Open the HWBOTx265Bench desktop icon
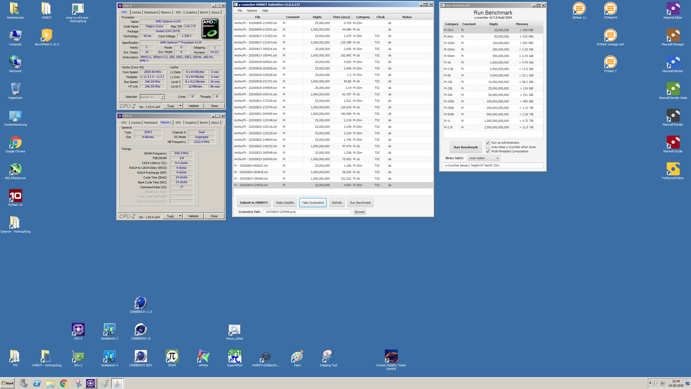The image size is (691, 389). (x=266, y=358)
